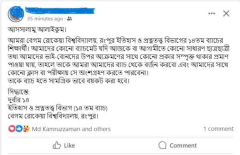Click the thumbs-up icon on the Like button

[57, 145]
